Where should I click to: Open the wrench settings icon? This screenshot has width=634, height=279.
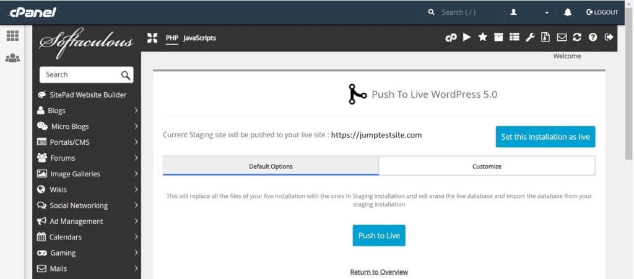[530, 37]
